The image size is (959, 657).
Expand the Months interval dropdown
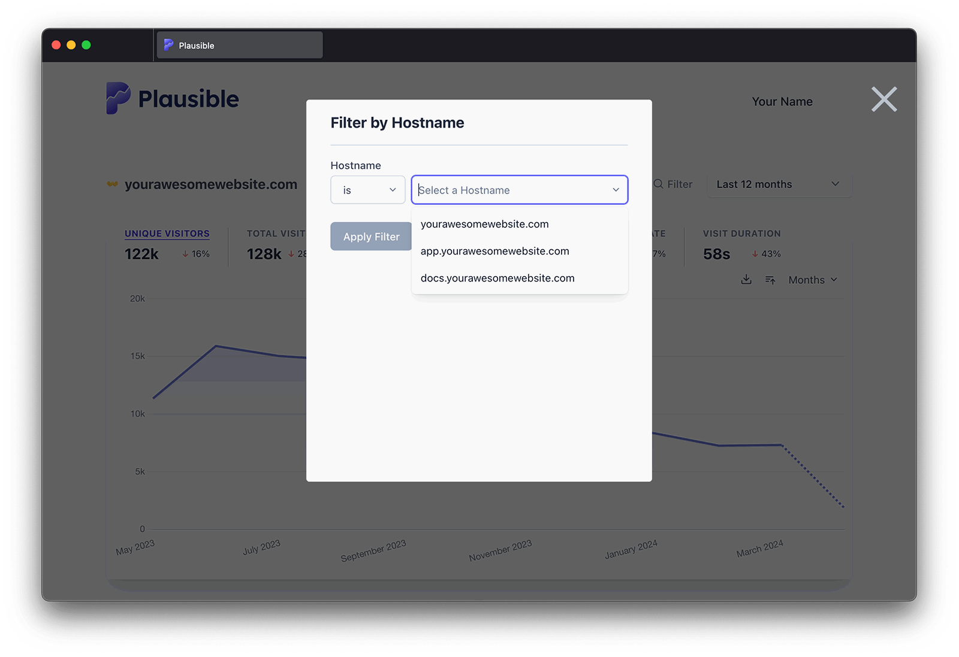pos(812,280)
